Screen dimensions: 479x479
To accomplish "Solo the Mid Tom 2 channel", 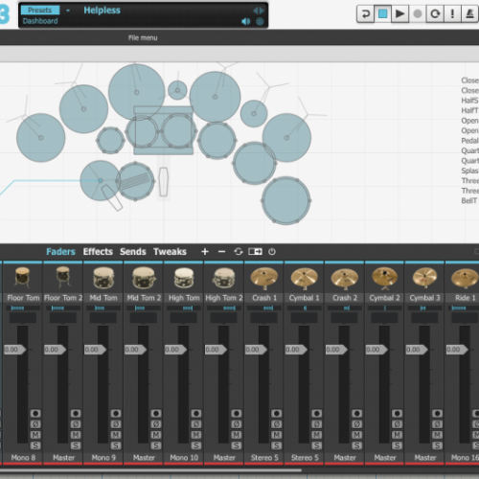I will pyautogui.click(x=156, y=445).
